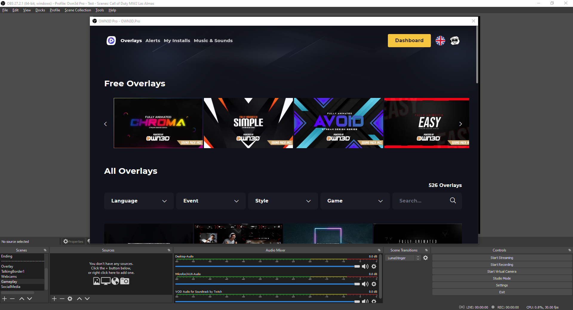Viewport: 573px width, 310px height.
Task: Open the user profile avatar
Action: pos(455,41)
